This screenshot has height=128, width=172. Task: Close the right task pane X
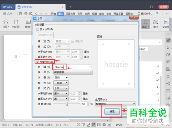tap(162, 35)
